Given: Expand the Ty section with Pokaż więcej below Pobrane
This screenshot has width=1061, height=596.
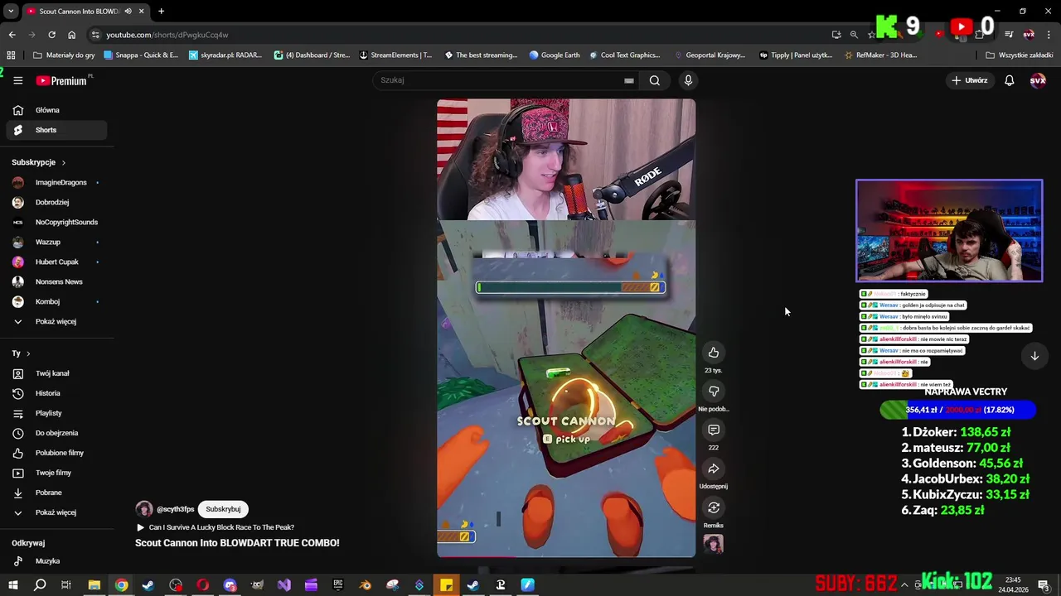Looking at the screenshot, I should click(56, 512).
